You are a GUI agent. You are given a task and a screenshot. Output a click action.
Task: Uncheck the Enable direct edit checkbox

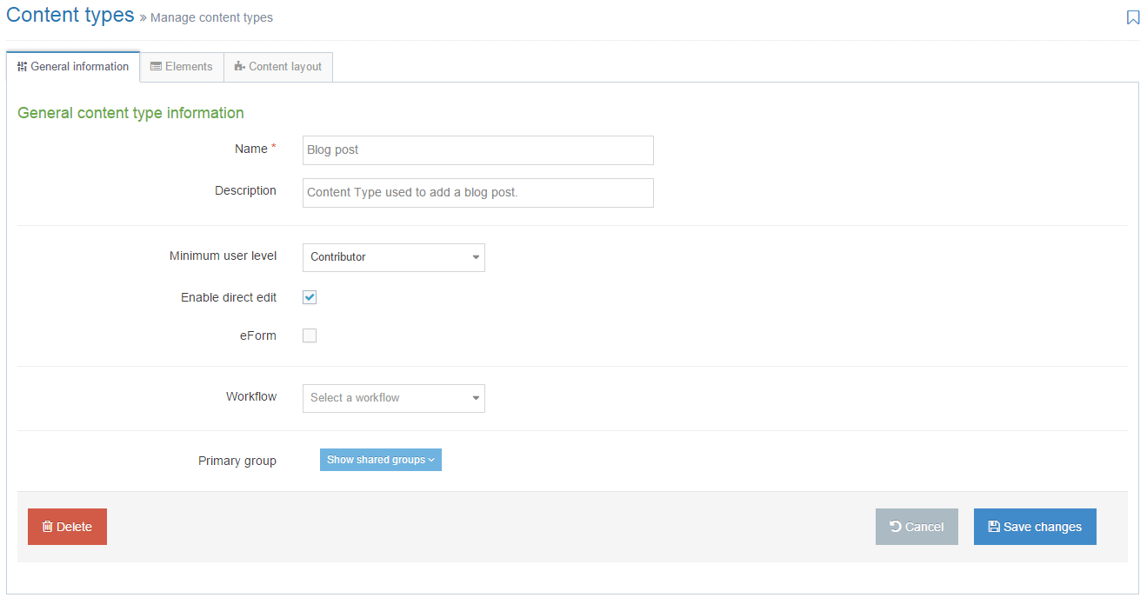click(310, 297)
